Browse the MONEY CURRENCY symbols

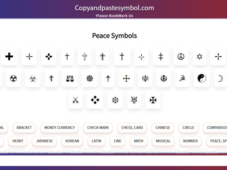59,128
